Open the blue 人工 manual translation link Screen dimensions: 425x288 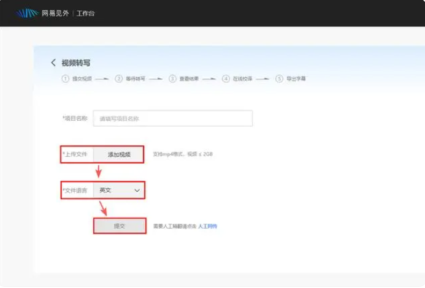(208, 226)
